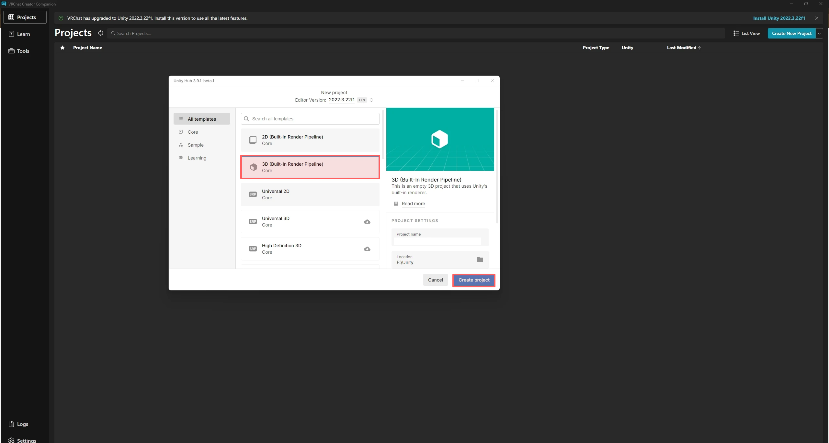
Task: Click the 3D template preview thumbnail
Action: click(x=440, y=139)
